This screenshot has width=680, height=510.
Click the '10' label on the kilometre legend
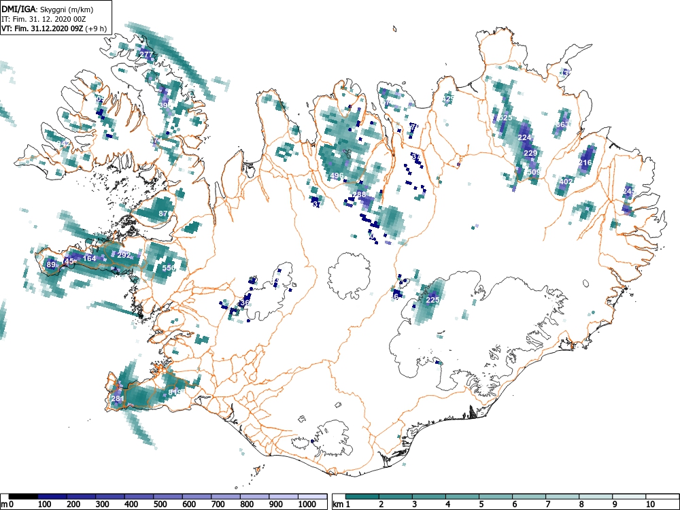click(x=650, y=504)
